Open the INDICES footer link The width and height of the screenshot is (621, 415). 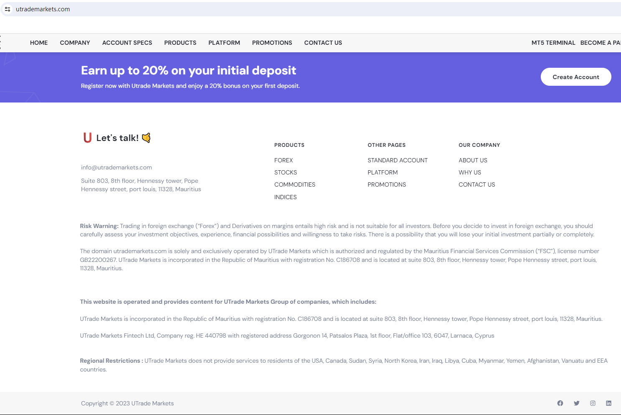(285, 197)
